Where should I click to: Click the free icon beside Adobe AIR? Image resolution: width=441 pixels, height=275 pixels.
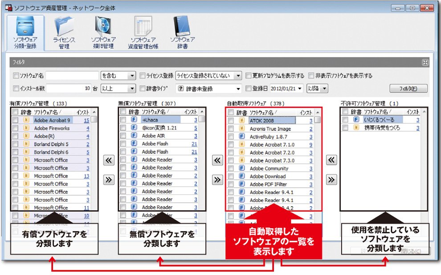134,135
